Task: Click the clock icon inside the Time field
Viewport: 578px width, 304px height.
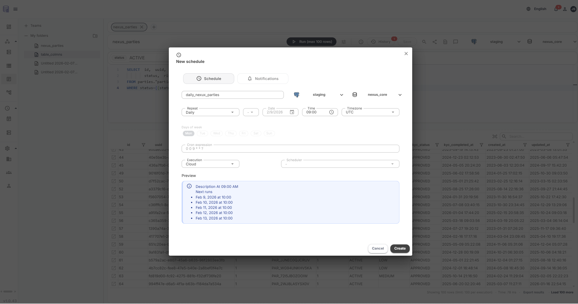Action: point(331,112)
